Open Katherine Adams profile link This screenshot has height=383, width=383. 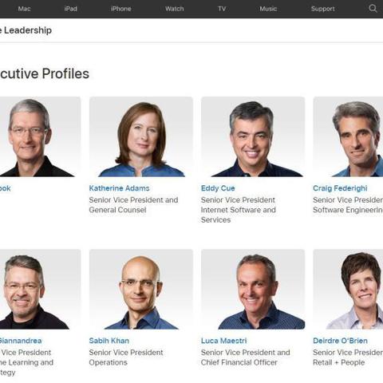pos(119,188)
